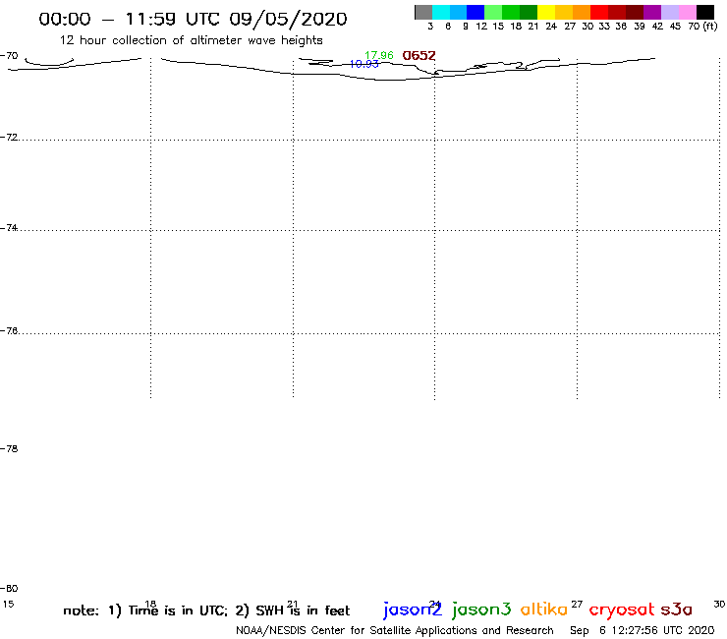Viewport: 727px width, 639px height.
Task: Click the -70 latitude label
Action: click(x=9, y=56)
